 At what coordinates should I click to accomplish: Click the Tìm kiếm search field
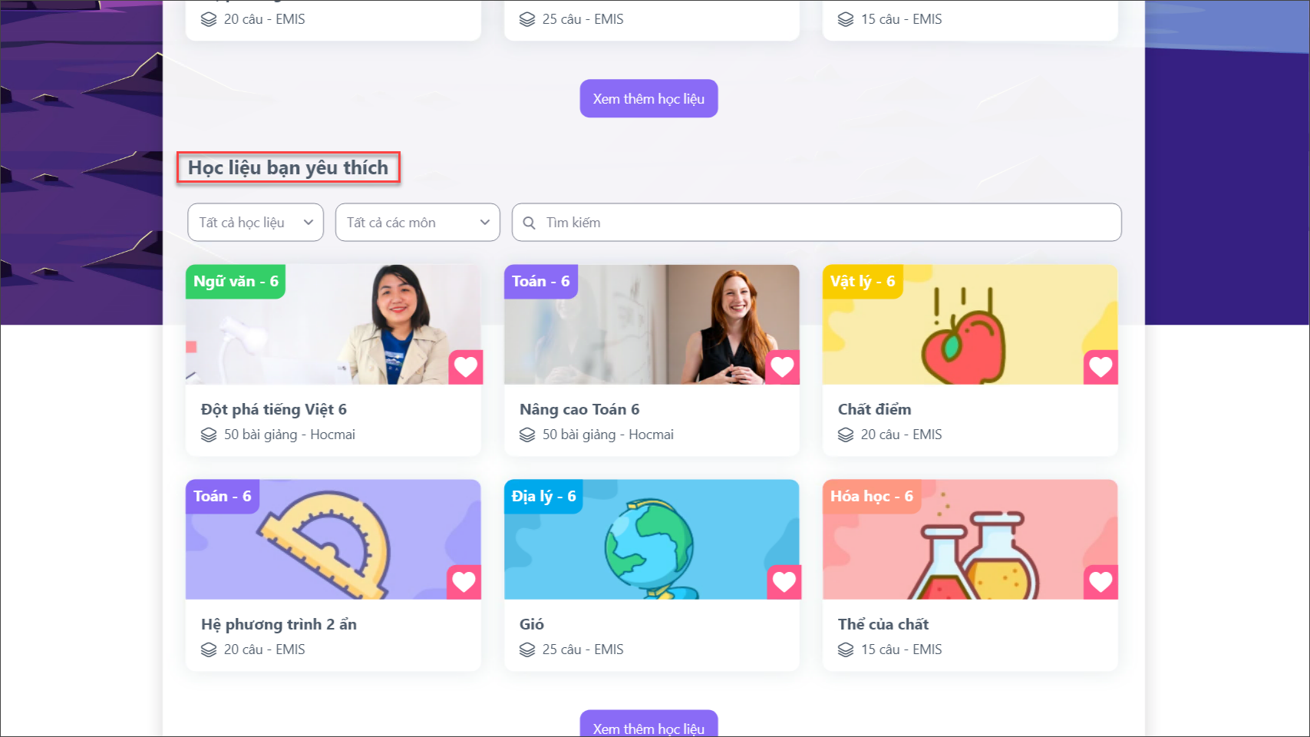pyautogui.click(x=817, y=223)
